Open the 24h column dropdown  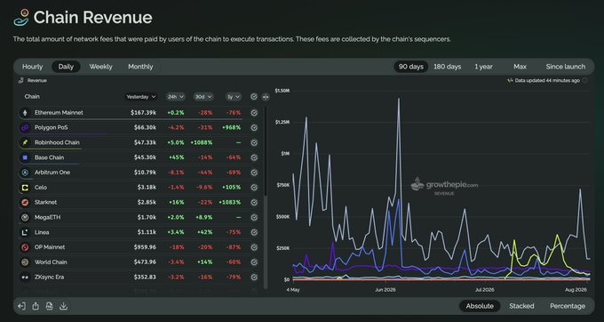(176, 97)
